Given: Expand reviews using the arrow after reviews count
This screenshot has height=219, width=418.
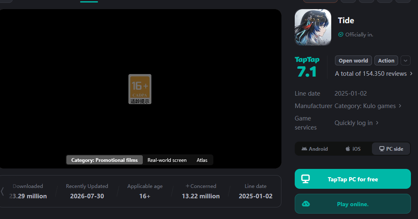Looking at the screenshot, I should click(411, 73).
